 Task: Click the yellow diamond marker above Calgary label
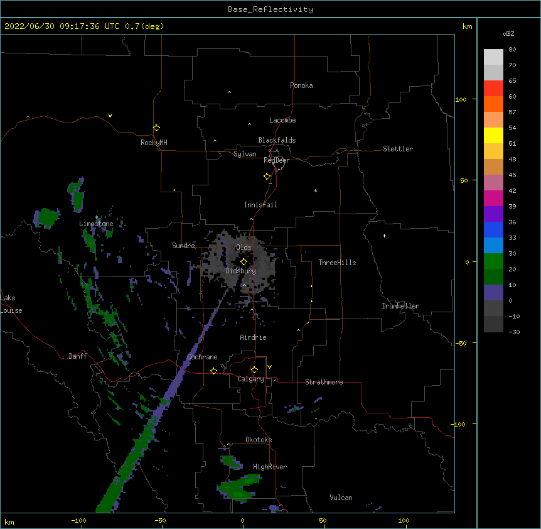[254, 370]
